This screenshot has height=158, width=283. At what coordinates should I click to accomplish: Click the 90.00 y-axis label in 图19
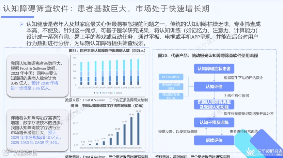coord(76,113)
